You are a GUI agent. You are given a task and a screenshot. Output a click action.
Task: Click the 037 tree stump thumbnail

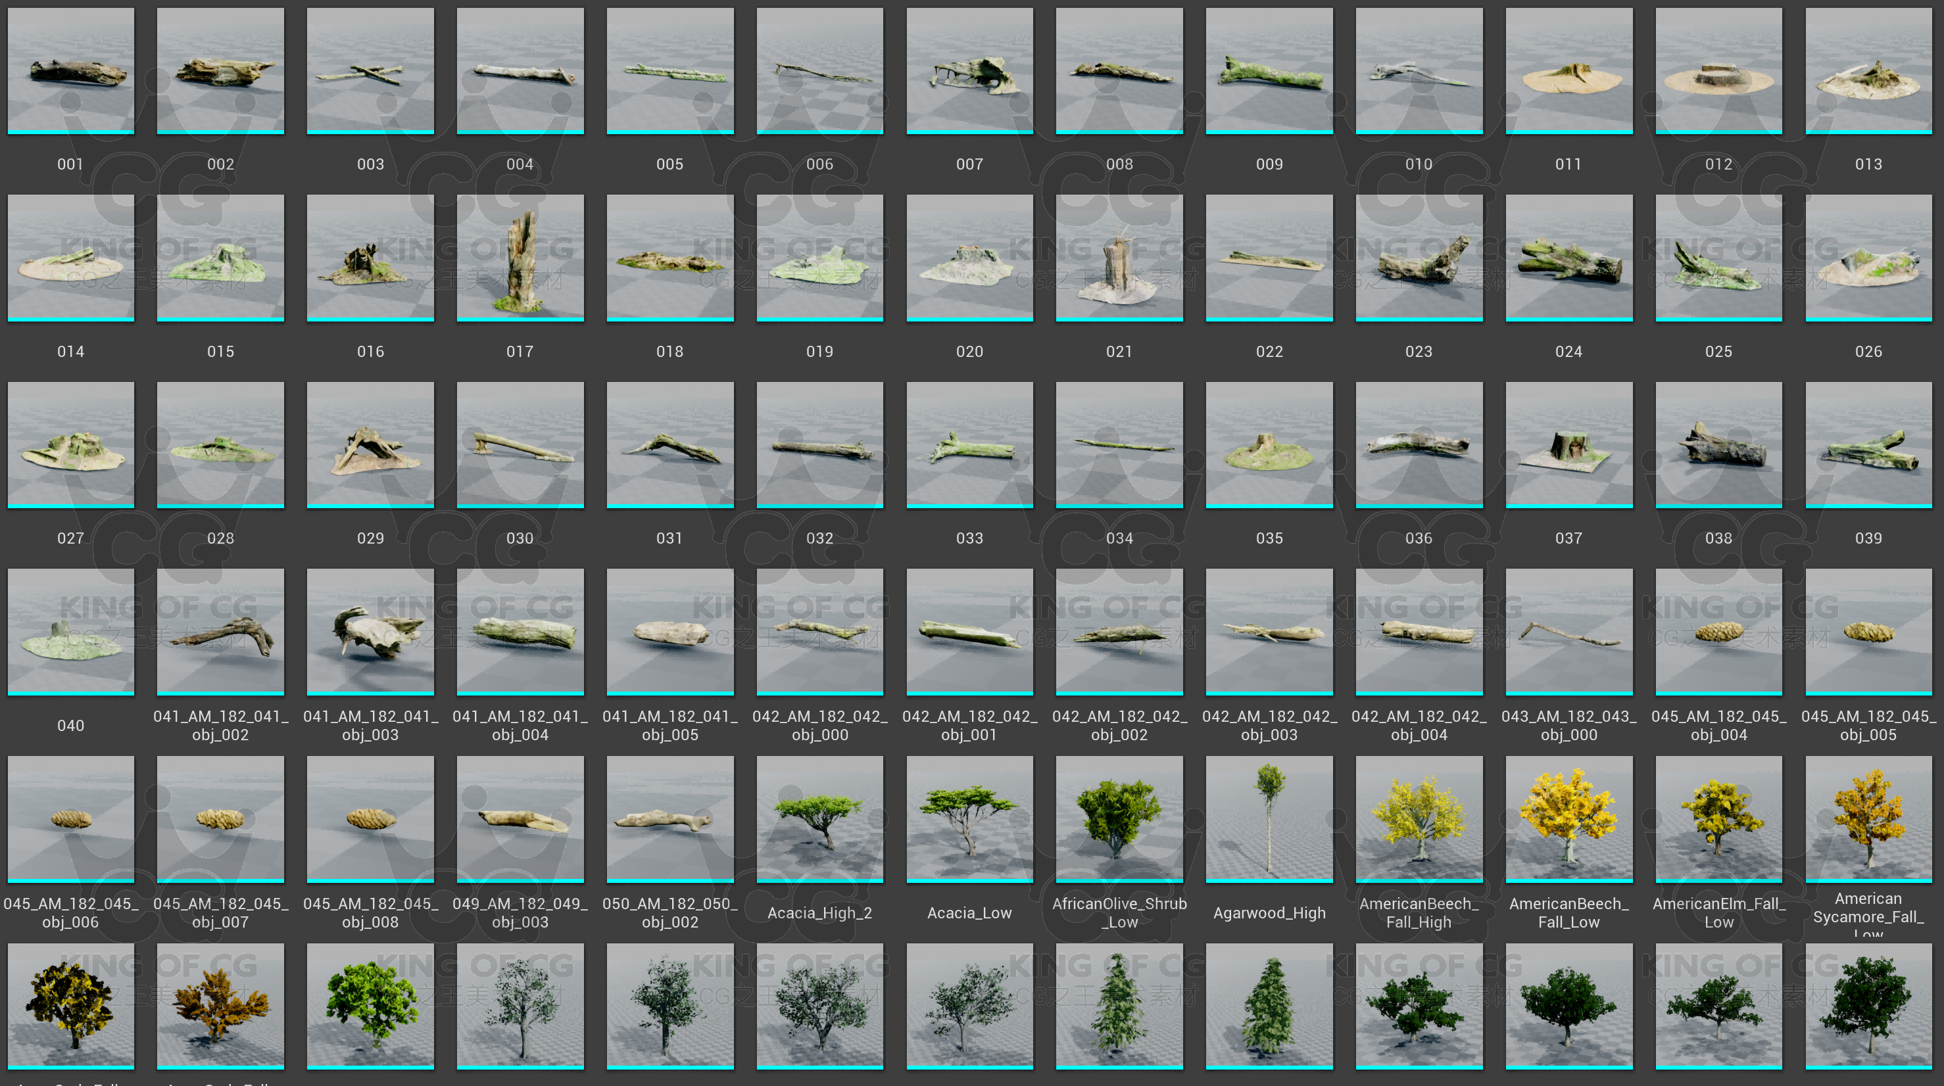[x=1568, y=445]
